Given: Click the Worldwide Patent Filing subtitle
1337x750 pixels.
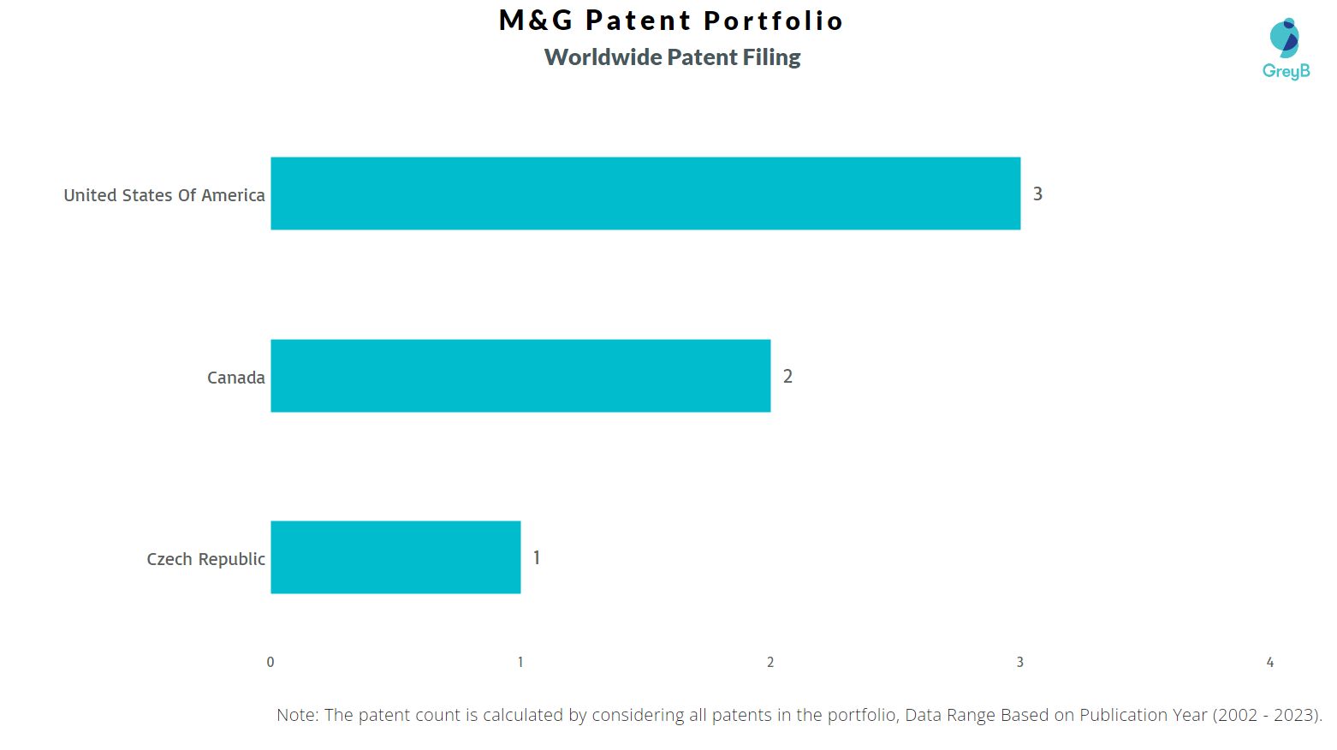Looking at the screenshot, I should tap(673, 57).
